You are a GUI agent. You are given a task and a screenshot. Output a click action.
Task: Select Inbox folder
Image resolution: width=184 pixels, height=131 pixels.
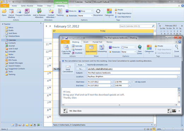click(11, 27)
